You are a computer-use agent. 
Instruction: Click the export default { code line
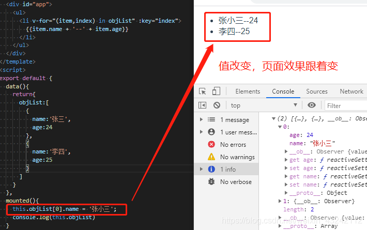click(x=26, y=78)
